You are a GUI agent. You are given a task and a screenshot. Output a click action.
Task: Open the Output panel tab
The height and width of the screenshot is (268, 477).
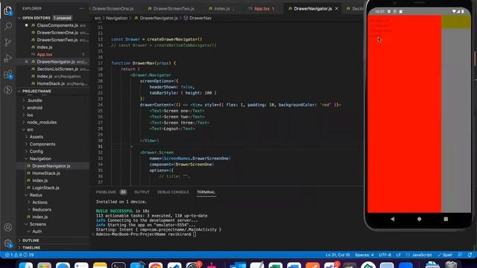[142, 192]
